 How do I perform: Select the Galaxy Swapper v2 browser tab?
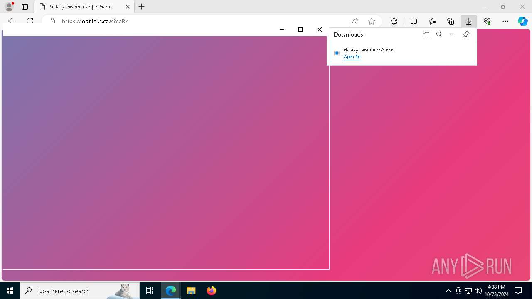pyautogui.click(x=84, y=7)
